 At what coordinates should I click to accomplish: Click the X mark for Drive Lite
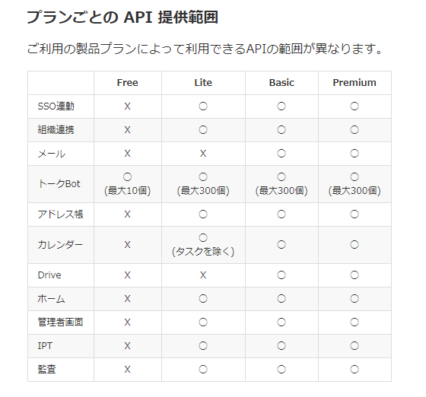(203, 275)
